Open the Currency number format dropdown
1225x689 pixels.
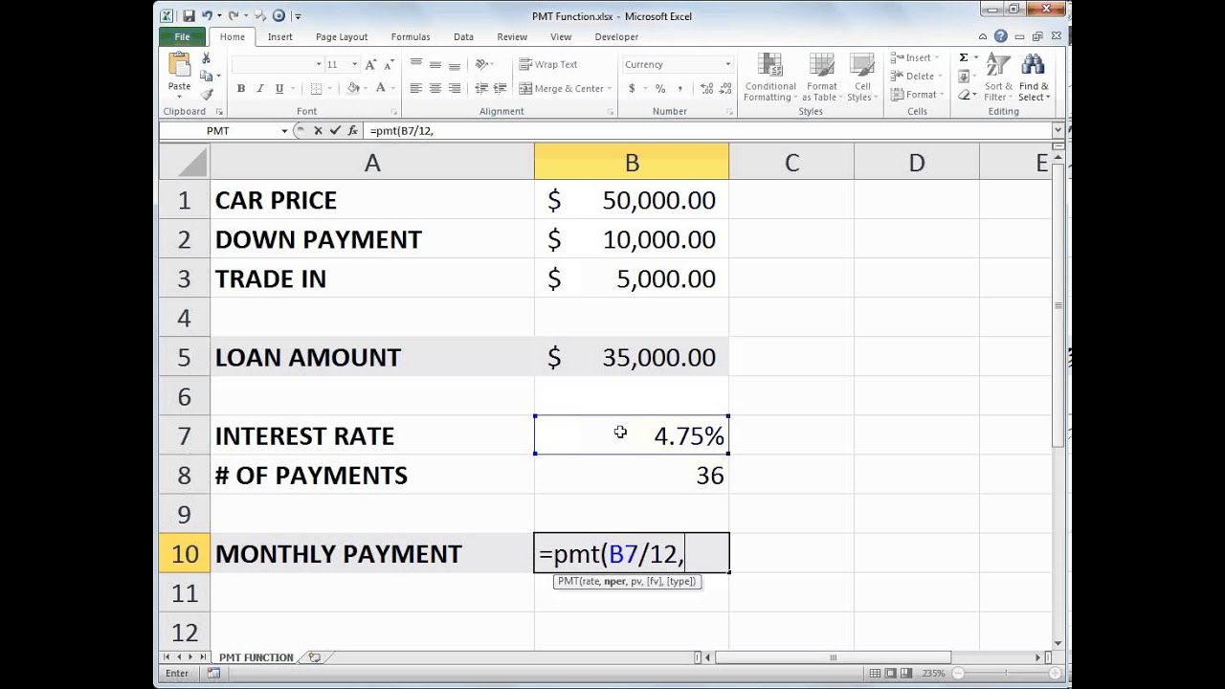(x=727, y=64)
